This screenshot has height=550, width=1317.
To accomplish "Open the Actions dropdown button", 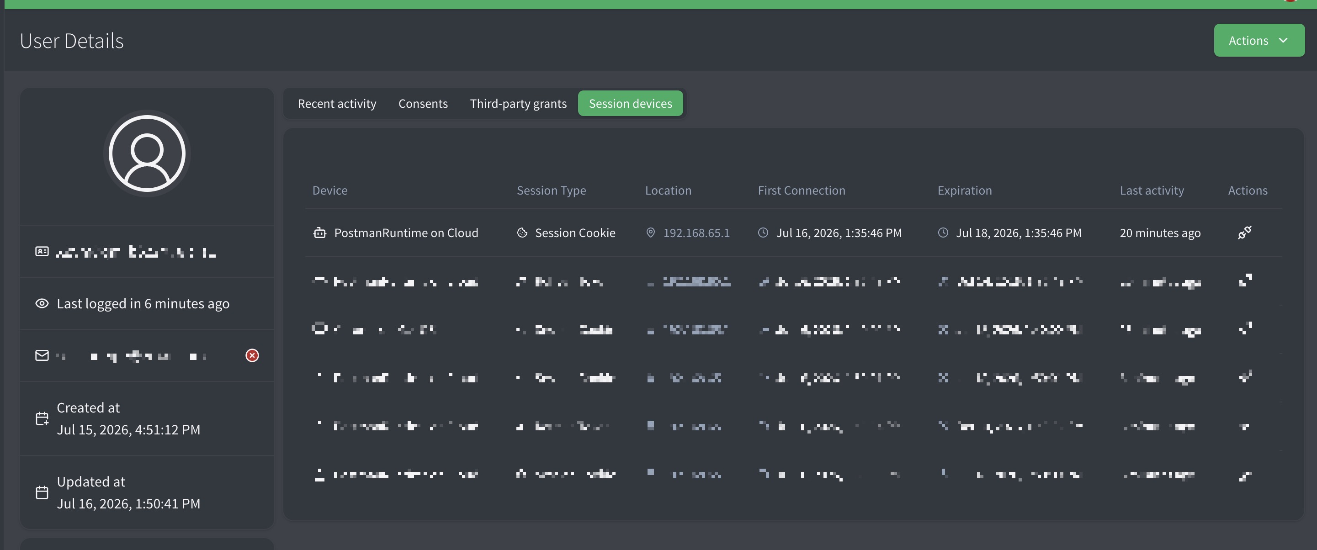I will pos(1259,40).
